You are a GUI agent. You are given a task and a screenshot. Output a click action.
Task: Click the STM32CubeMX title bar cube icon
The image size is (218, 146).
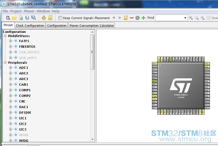[4, 4]
